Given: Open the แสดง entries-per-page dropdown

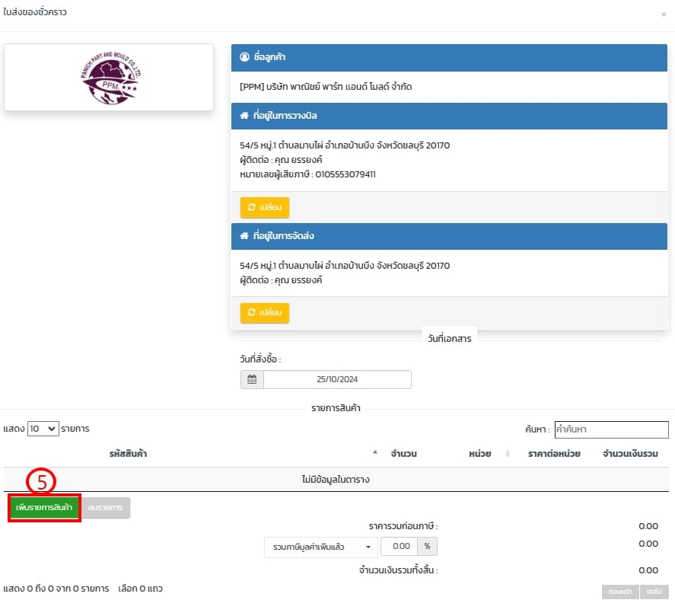Looking at the screenshot, I should pos(43,429).
